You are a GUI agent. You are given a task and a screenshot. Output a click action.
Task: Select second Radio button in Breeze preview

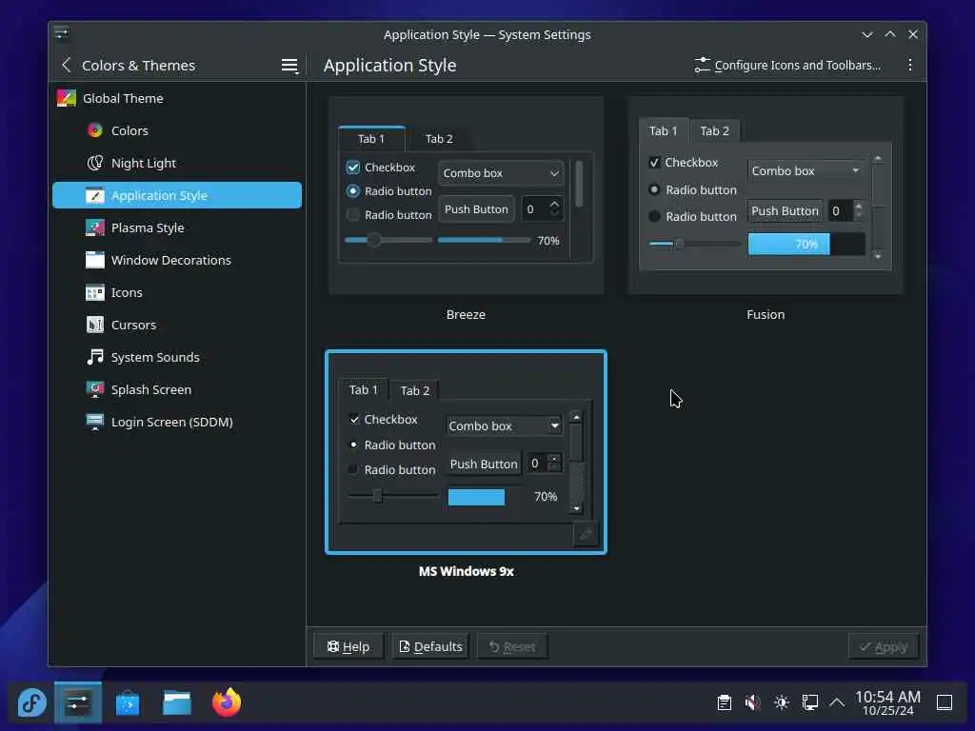click(x=352, y=214)
